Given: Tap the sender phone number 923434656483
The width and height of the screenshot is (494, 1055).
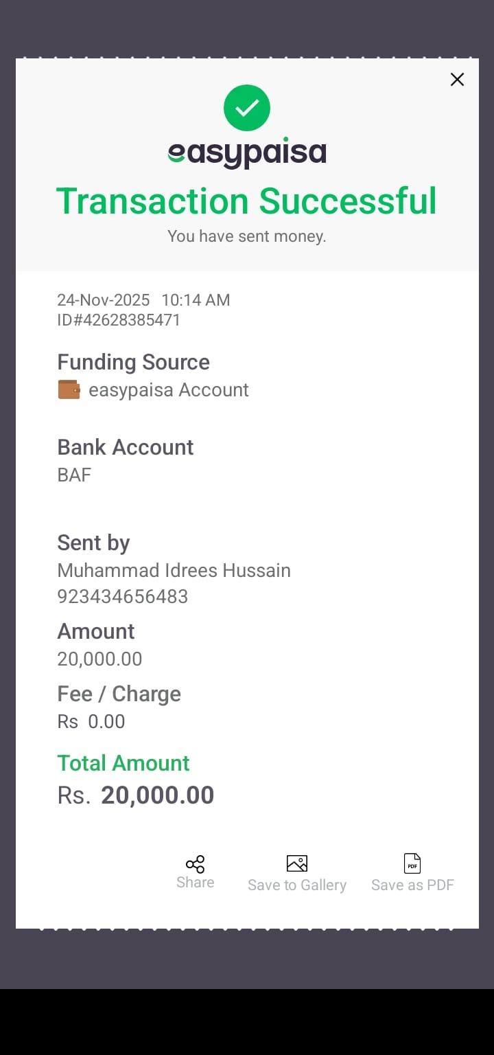Looking at the screenshot, I should (122, 596).
